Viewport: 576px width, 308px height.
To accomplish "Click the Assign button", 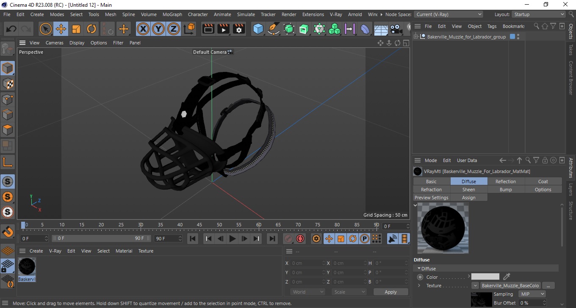I will tap(468, 198).
